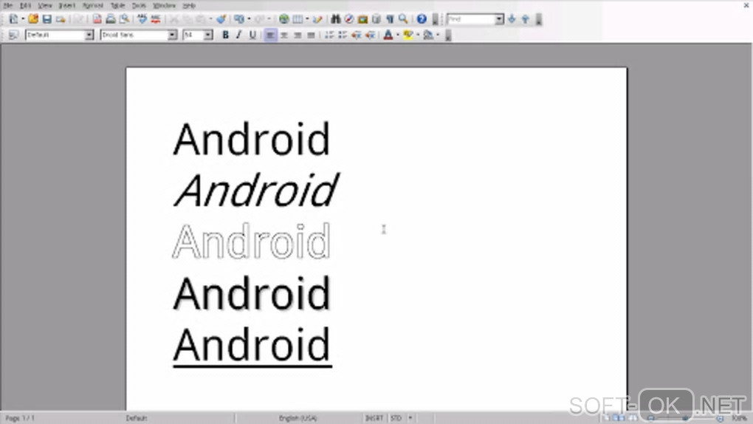This screenshot has width=753, height=424.
Task: Open the Gallery from the toolbar
Action: 362,19
